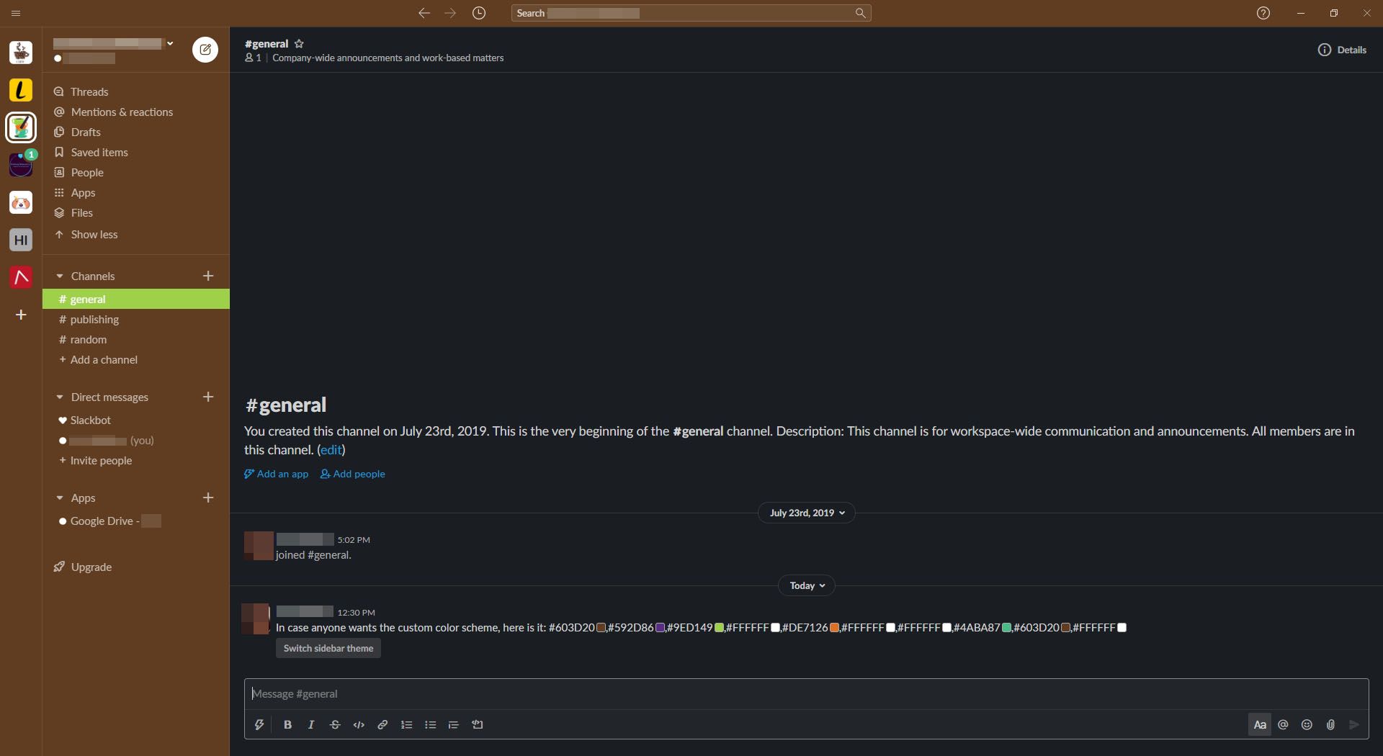Open the emoji picker

[x=1307, y=725]
